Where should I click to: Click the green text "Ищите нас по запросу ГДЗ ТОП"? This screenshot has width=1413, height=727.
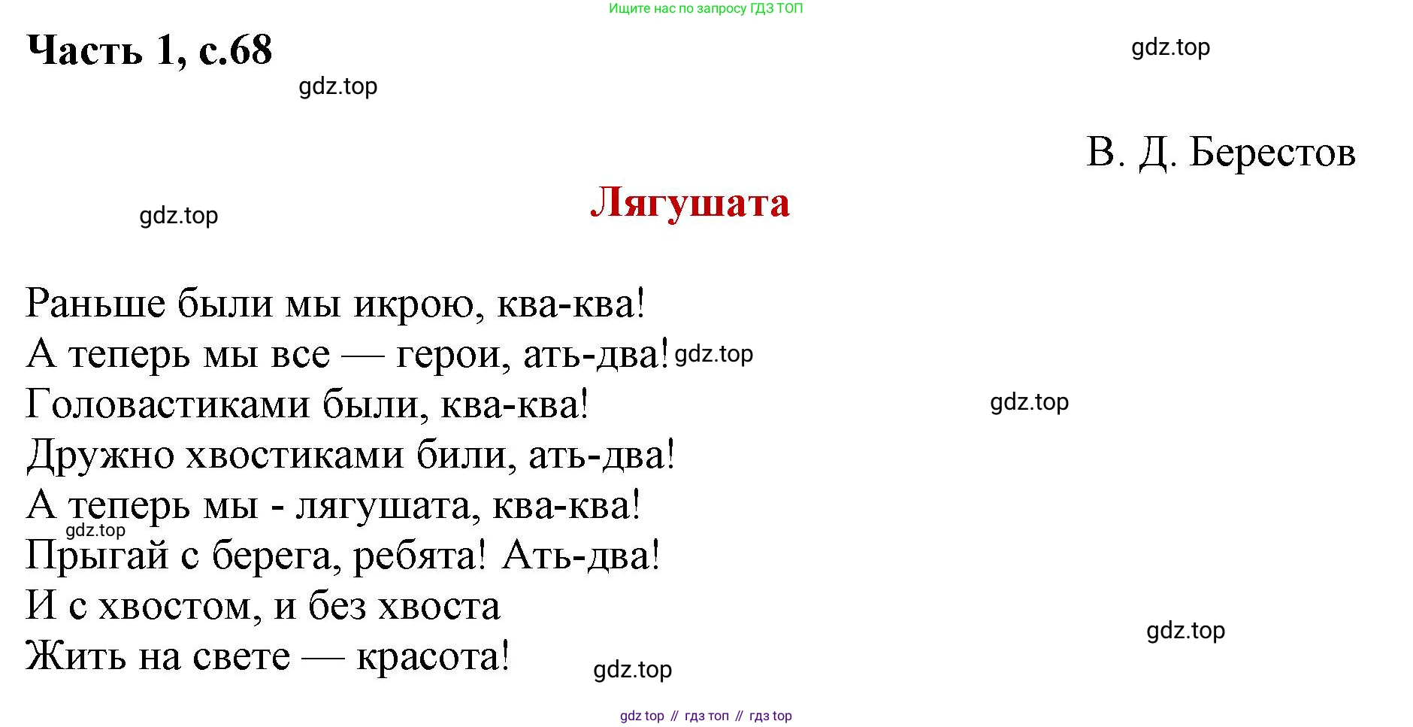point(706,9)
